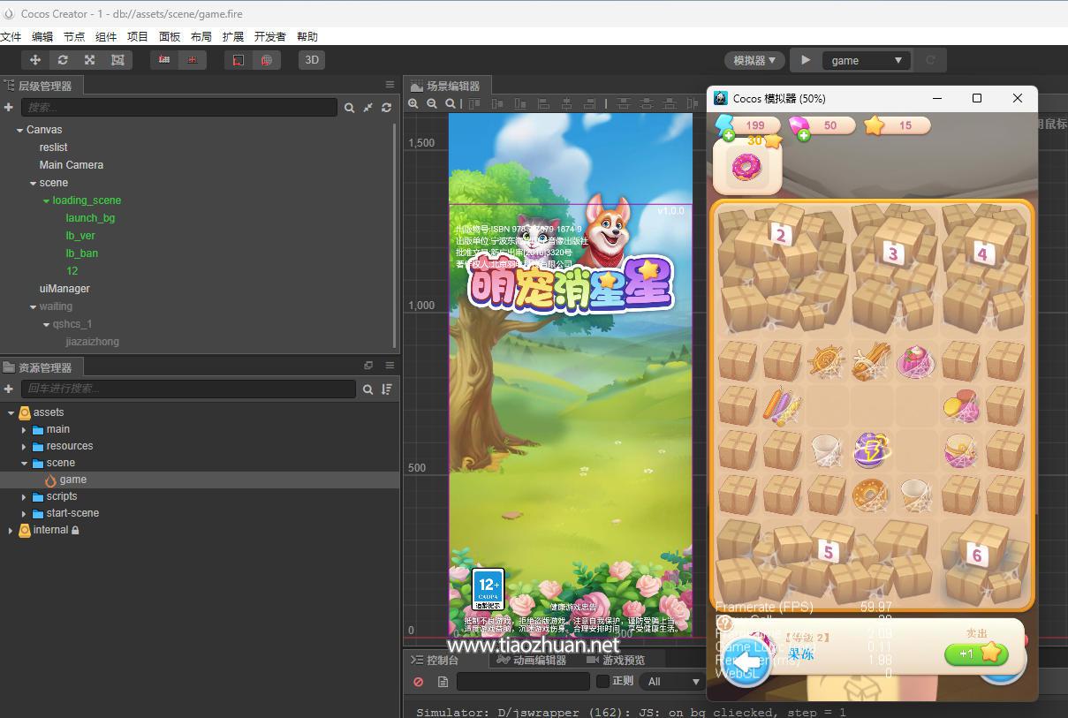Open the console All filter dropdown
The image size is (1068, 718).
pyautogui.click(x=673, y=681)
